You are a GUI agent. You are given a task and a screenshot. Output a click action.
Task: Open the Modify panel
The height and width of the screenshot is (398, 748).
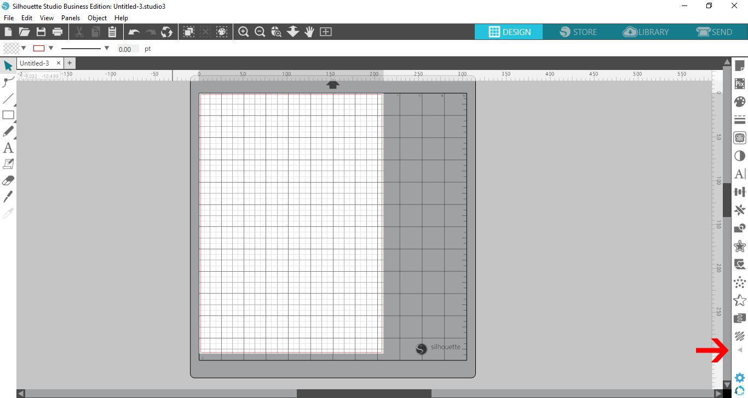point(740,228)
